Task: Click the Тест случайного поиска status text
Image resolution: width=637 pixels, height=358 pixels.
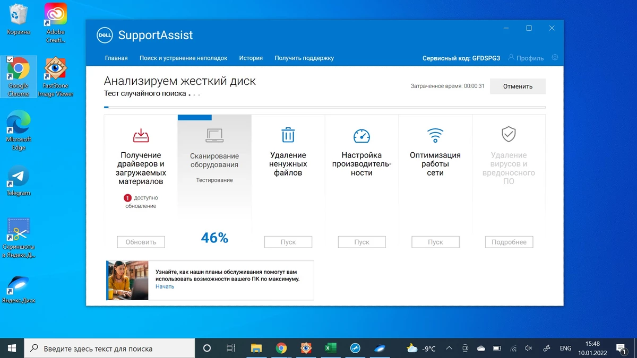Action: click(145, 93)
